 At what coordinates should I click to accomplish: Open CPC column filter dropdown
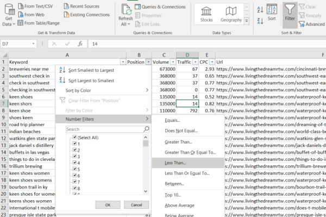point(212,62)
